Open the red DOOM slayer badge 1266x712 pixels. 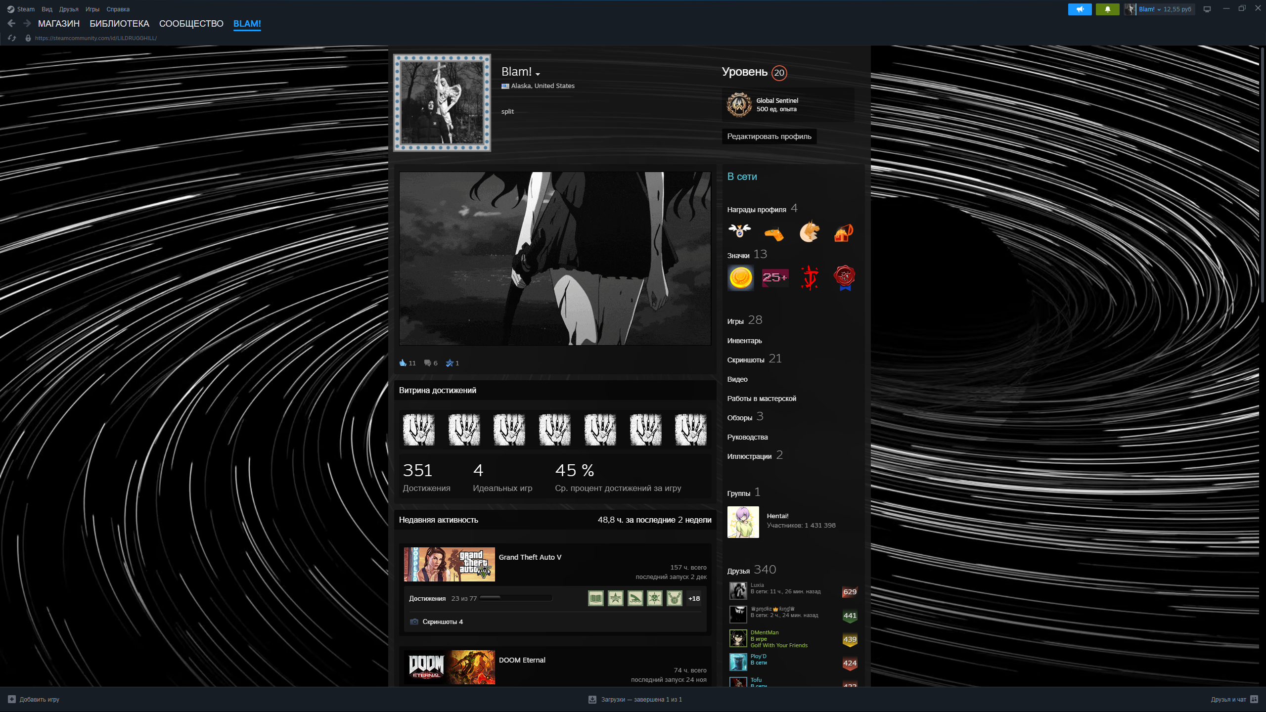point(810,278)
